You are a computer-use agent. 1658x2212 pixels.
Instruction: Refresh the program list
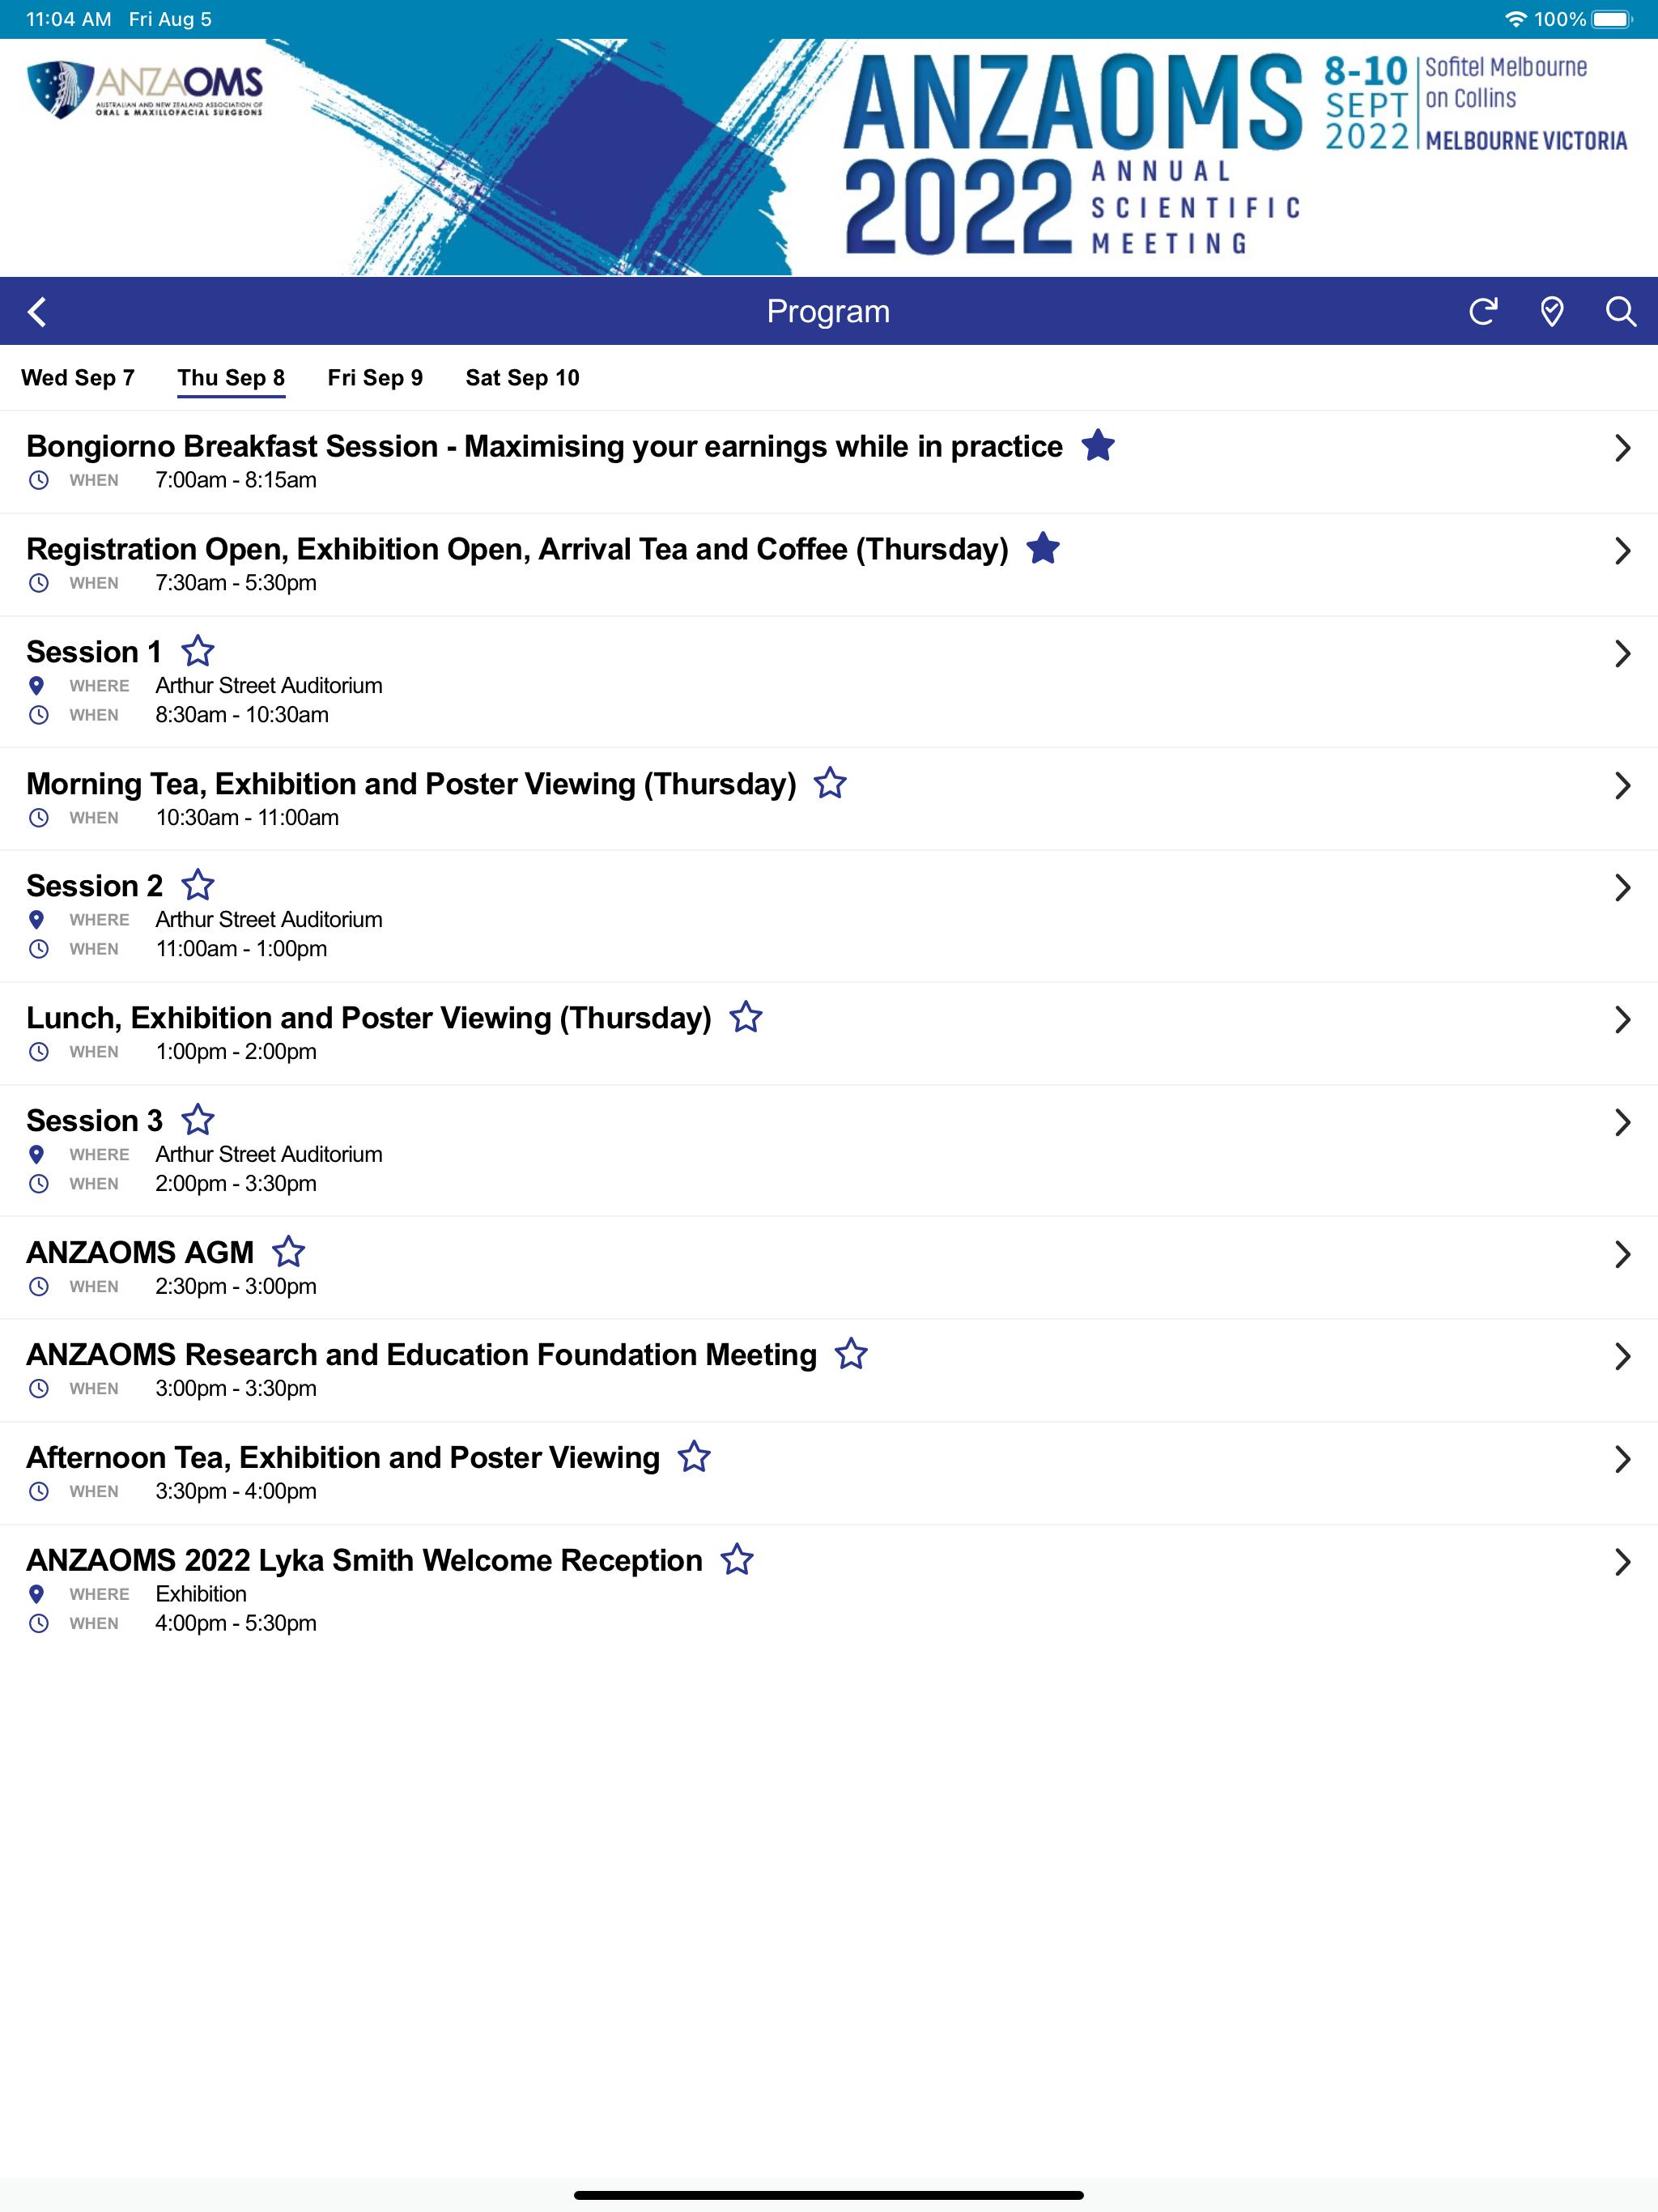(1483, 311)
